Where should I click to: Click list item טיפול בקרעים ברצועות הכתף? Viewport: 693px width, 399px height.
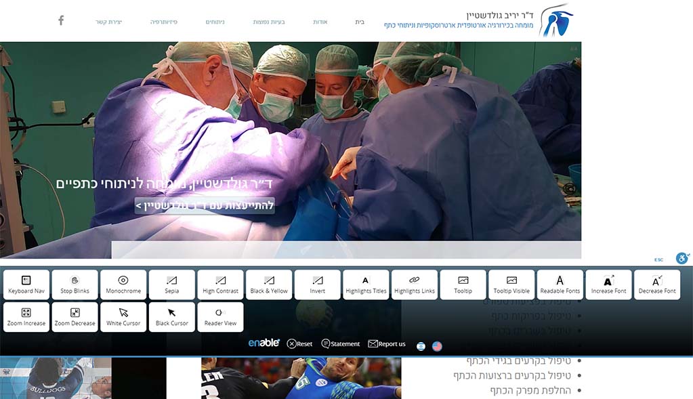(x=512, y=375)
